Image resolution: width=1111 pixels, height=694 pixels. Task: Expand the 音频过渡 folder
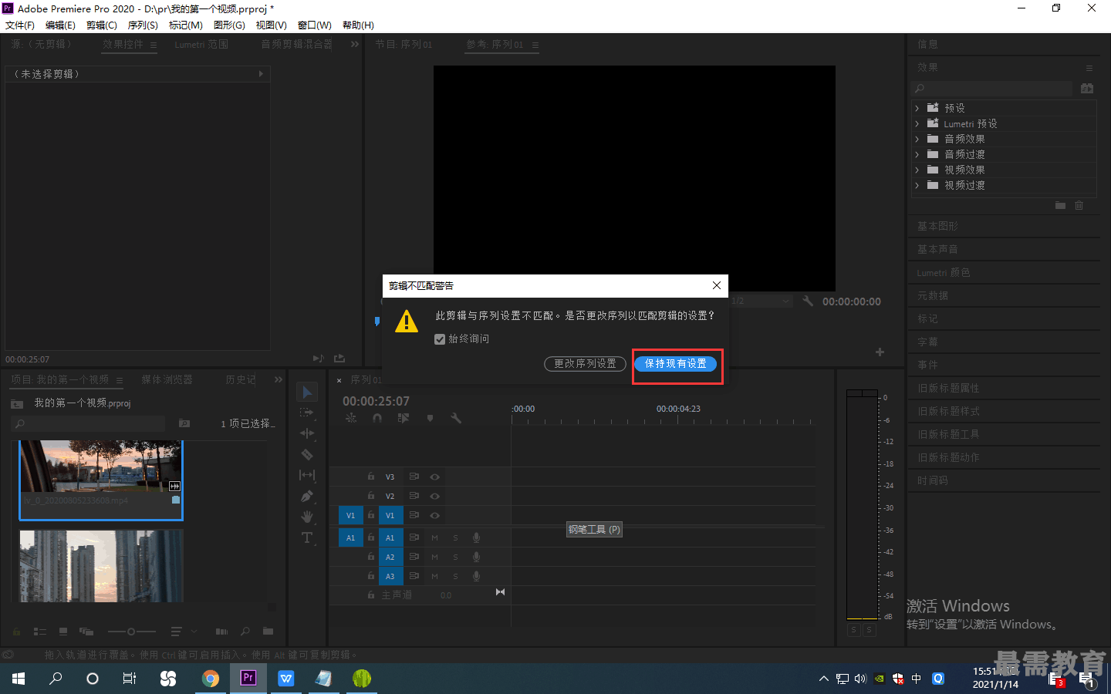[917, 154]
